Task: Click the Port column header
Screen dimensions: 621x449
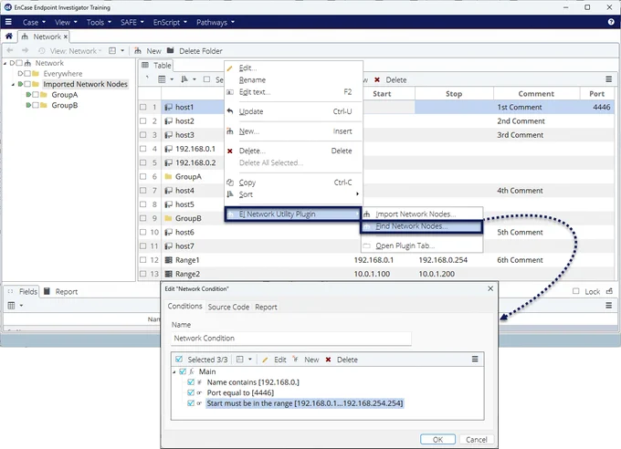Action: tap(597, 94)
